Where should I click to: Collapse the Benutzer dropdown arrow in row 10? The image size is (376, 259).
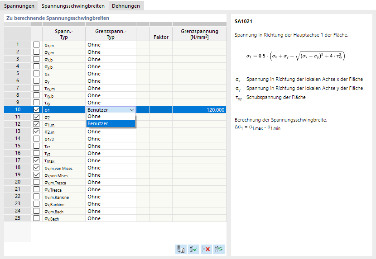(x=132, y=110)
